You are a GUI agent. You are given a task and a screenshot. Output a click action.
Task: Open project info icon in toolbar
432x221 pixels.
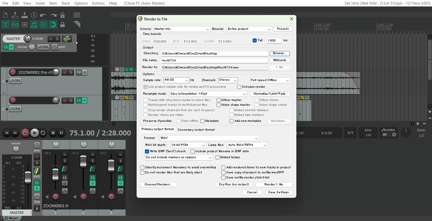pos(34,15)
